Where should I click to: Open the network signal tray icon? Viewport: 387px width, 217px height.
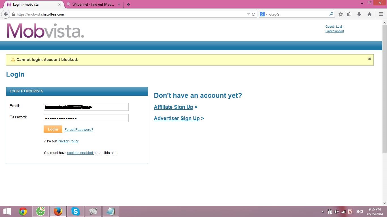[x=343, y=212]
